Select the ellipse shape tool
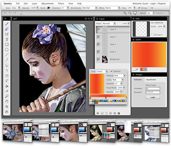 [x=7, y=49]
